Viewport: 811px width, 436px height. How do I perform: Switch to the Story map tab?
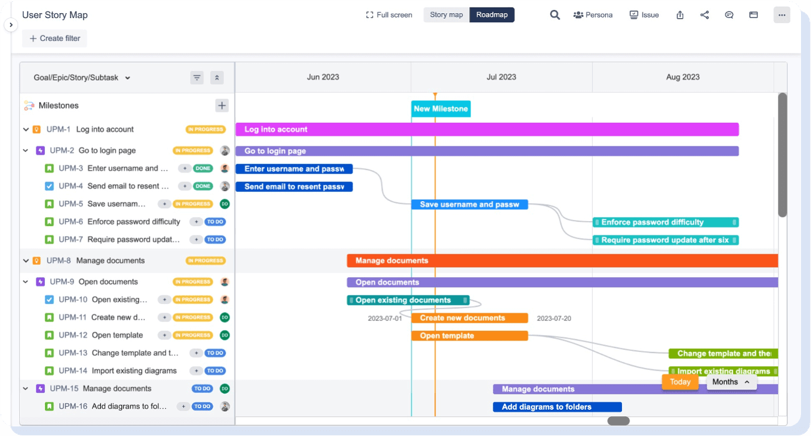pos(446,14)
